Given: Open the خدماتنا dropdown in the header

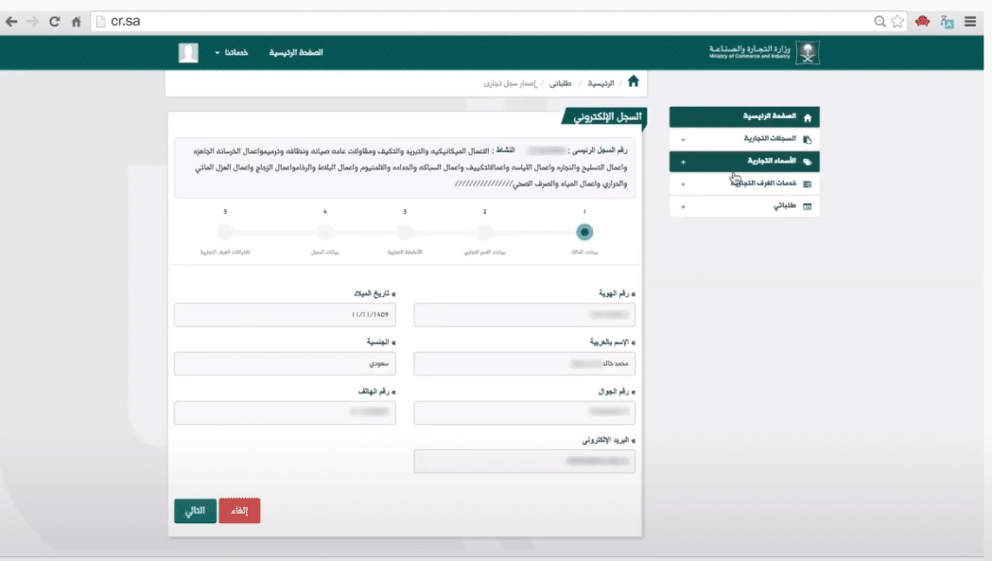Looking at the screenshot, I should pyautogui.click(x=232, y=53).
